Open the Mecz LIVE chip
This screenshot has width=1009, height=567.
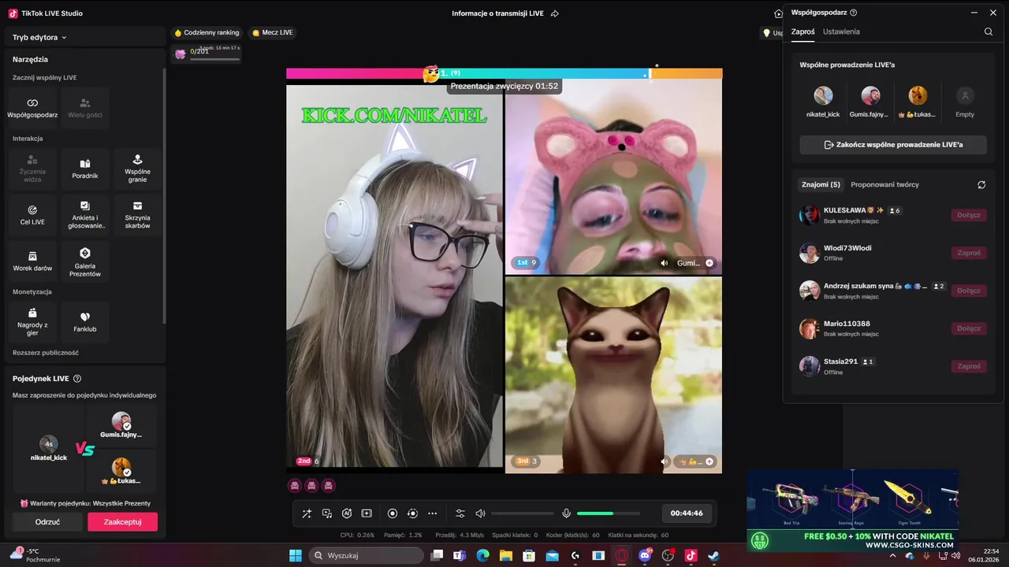(273, 33)
